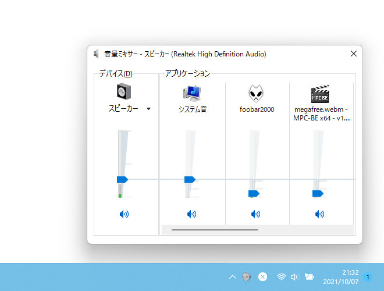Click the speaker icon in mixer title bar

(x=96, y=54)
